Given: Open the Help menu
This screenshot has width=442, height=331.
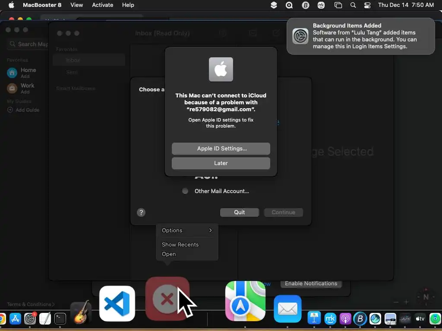Looking at the screenshot, I should pos(128,5).
